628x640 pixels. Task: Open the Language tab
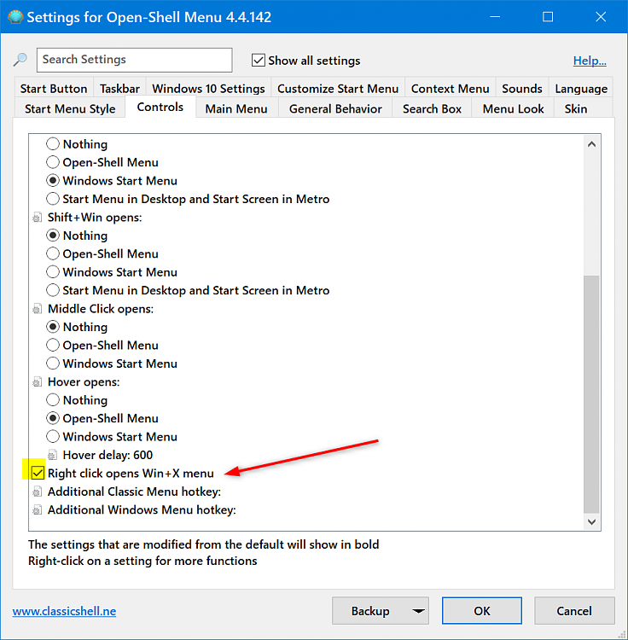pyautogui.click(x=581, y=89)
